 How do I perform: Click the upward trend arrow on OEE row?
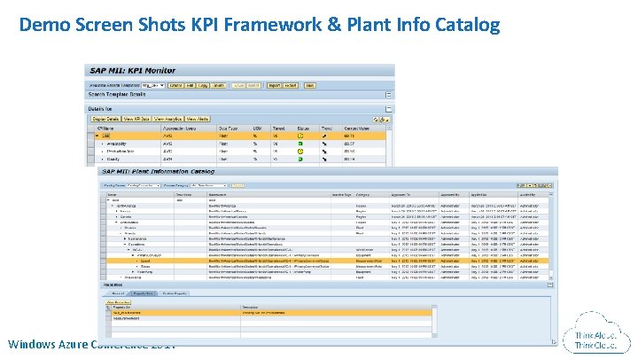pos(324,136)
